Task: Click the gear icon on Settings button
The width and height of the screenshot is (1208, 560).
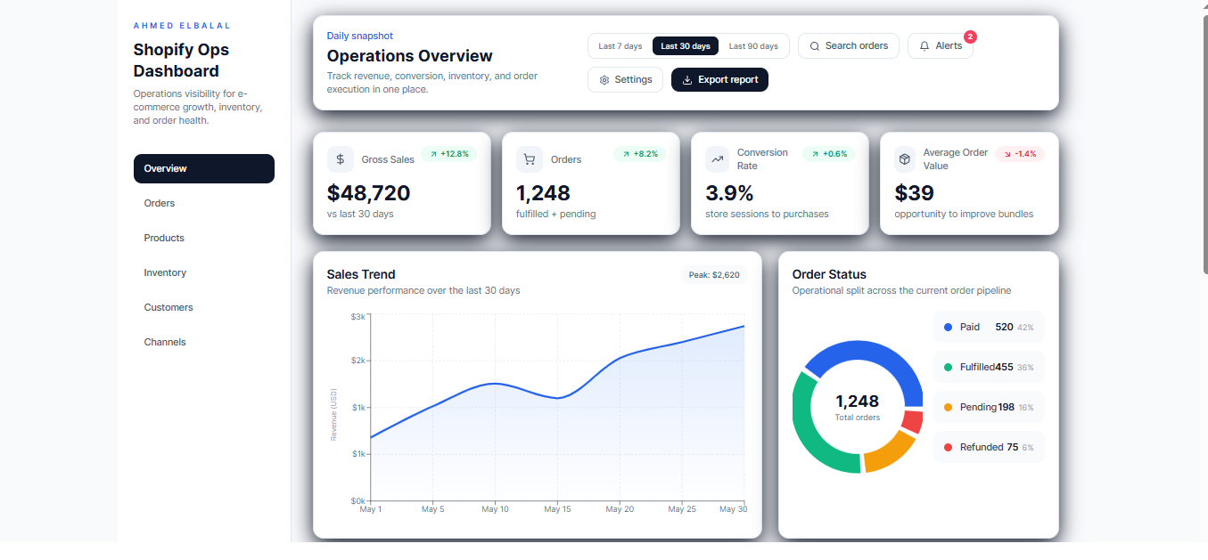Action: (x=604, y=79)
